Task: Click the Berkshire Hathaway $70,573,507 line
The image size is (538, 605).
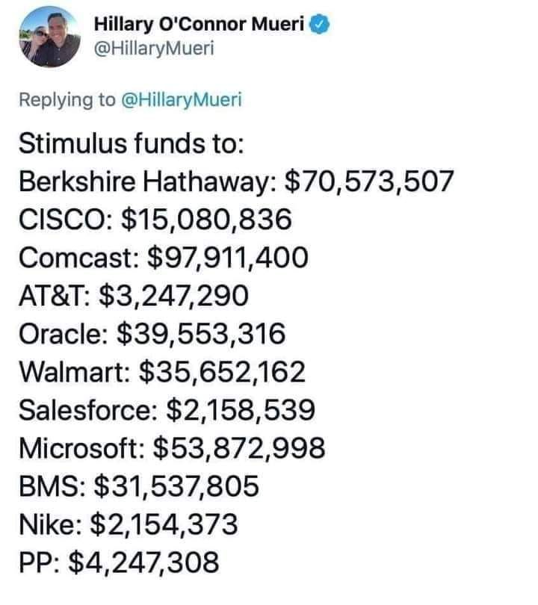Action: point(236,181)
